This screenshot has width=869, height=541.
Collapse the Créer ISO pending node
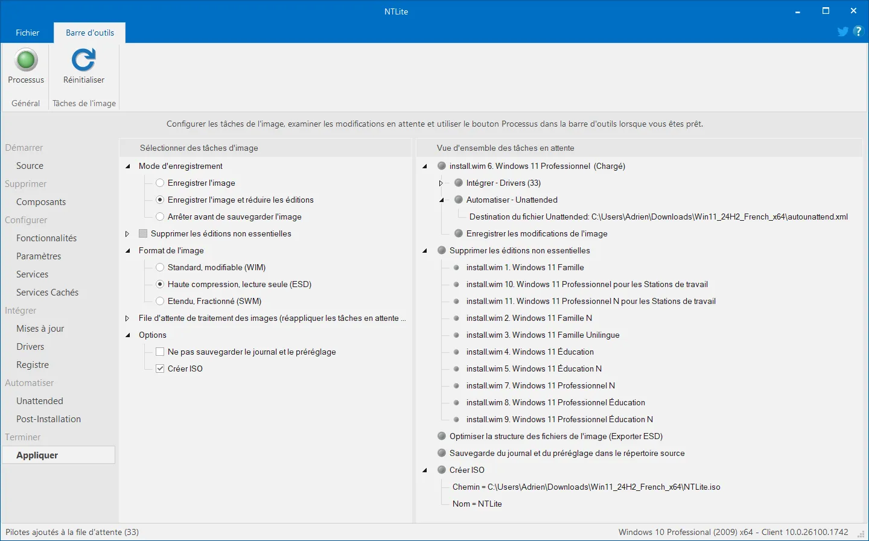point(425,470)
